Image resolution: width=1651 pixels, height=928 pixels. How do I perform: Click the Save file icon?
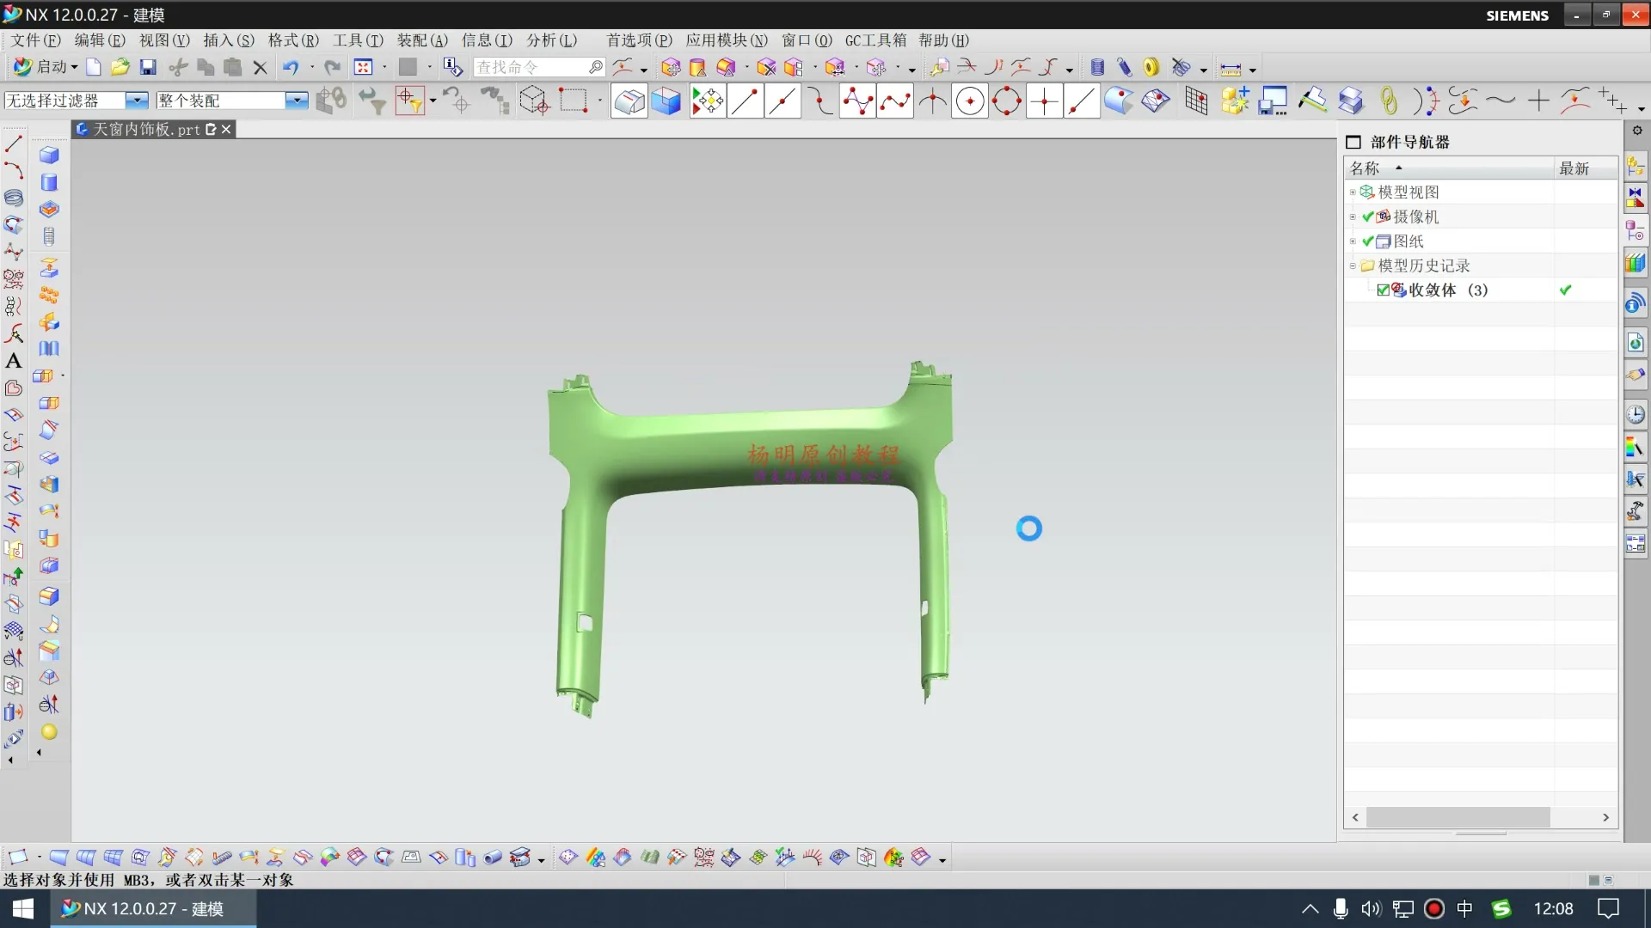148,67
